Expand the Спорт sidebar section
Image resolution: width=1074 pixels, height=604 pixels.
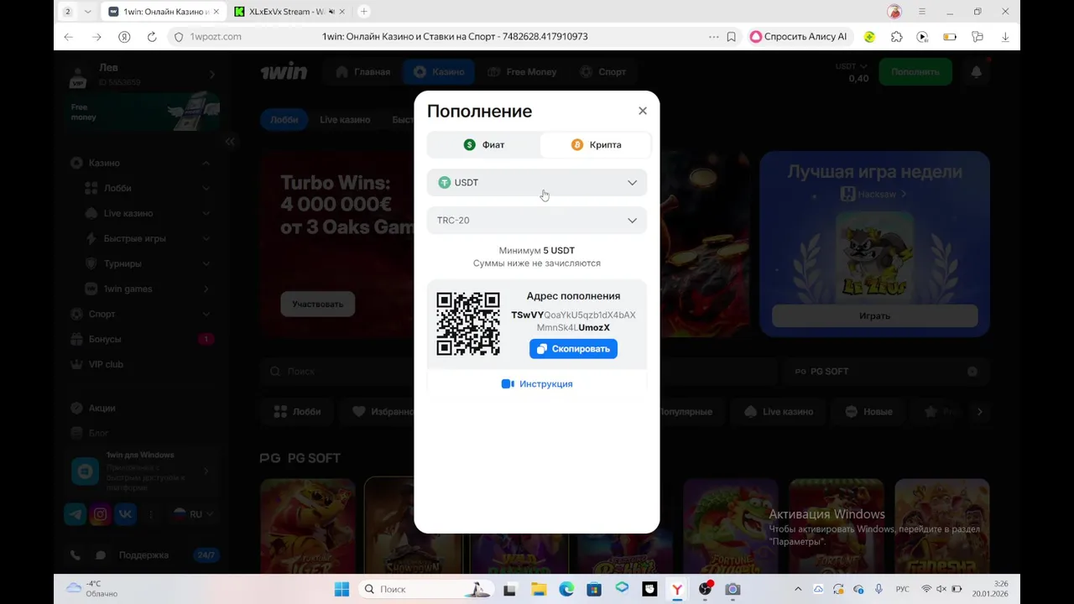coord(206,314)
